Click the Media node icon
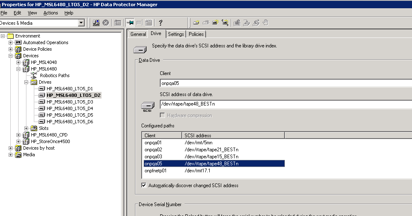Image resolution: width=412 pixels, height=216 pixels. (18, 155)
